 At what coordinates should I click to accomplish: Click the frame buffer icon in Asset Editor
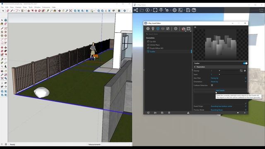coord(189,29)
